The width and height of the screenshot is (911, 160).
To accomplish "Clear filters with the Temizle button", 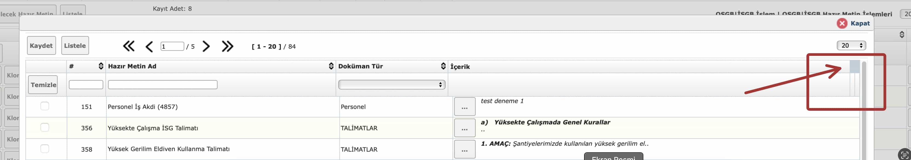I will click(x=43, y=85).
